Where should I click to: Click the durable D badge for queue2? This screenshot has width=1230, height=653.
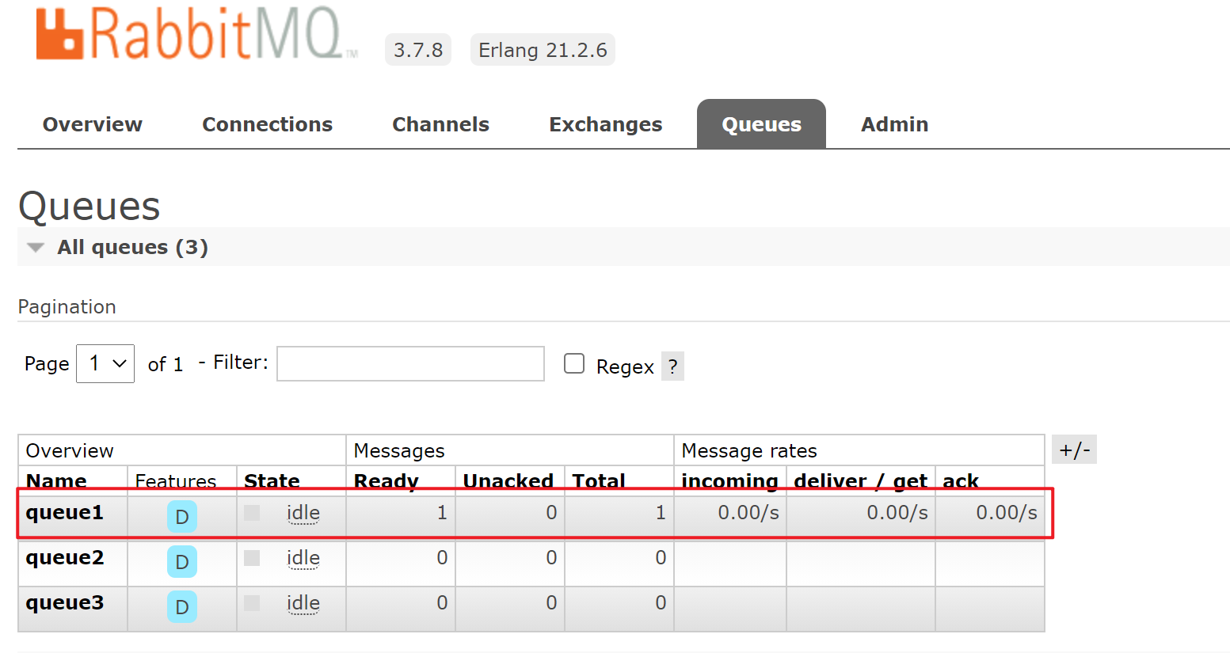coord(181,562)
